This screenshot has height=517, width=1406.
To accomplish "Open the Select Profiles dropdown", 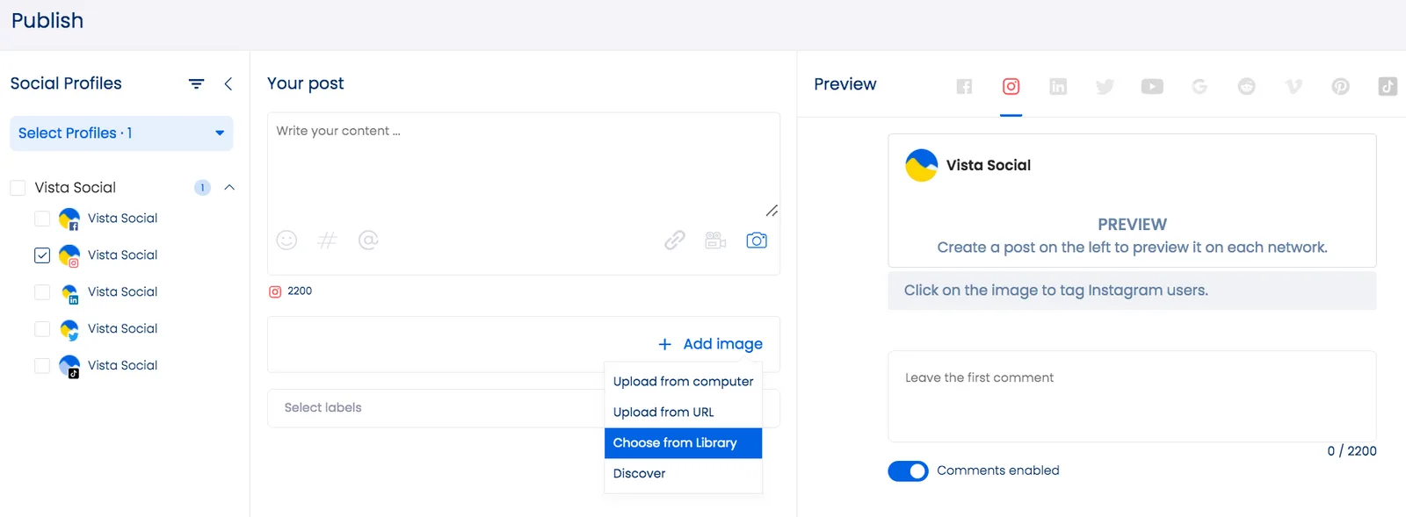I will click(x=121, y=133).
